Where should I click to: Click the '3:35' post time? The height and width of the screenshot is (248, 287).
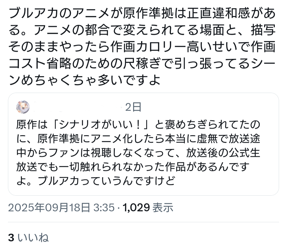tap(104, 208)
